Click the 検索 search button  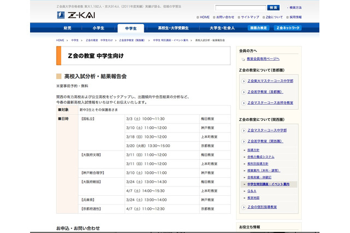click(273, 8)
